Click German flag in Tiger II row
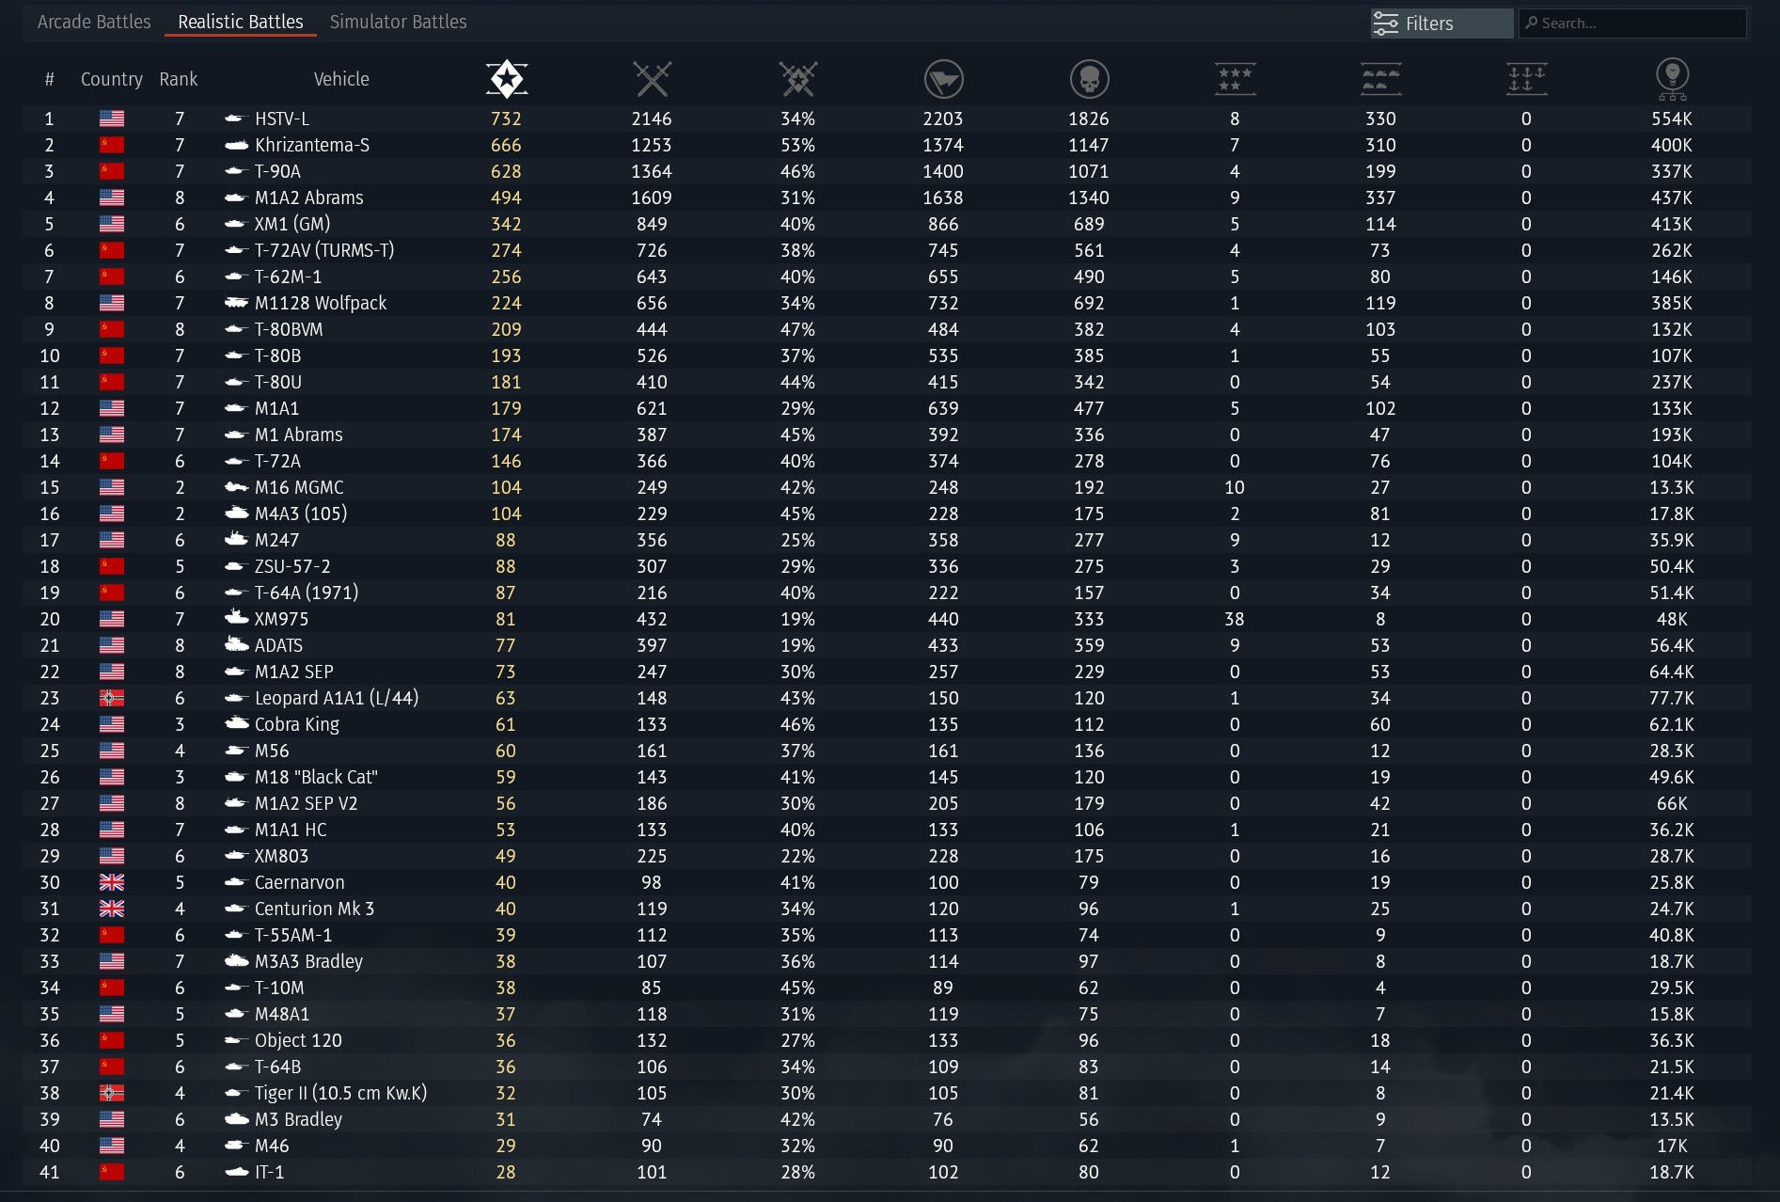The height and width of the screenshot is (1202, 1780). click(x=112, y=1093)
